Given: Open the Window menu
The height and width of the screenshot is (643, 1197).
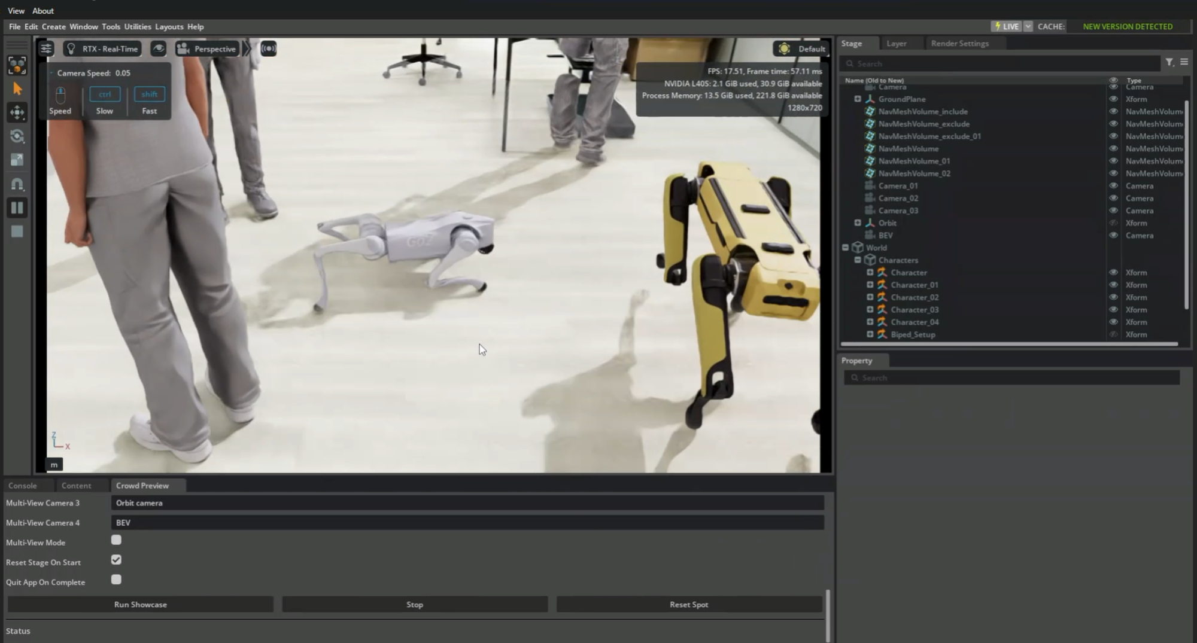Looking at the screenshot, I should click(84, 26).
